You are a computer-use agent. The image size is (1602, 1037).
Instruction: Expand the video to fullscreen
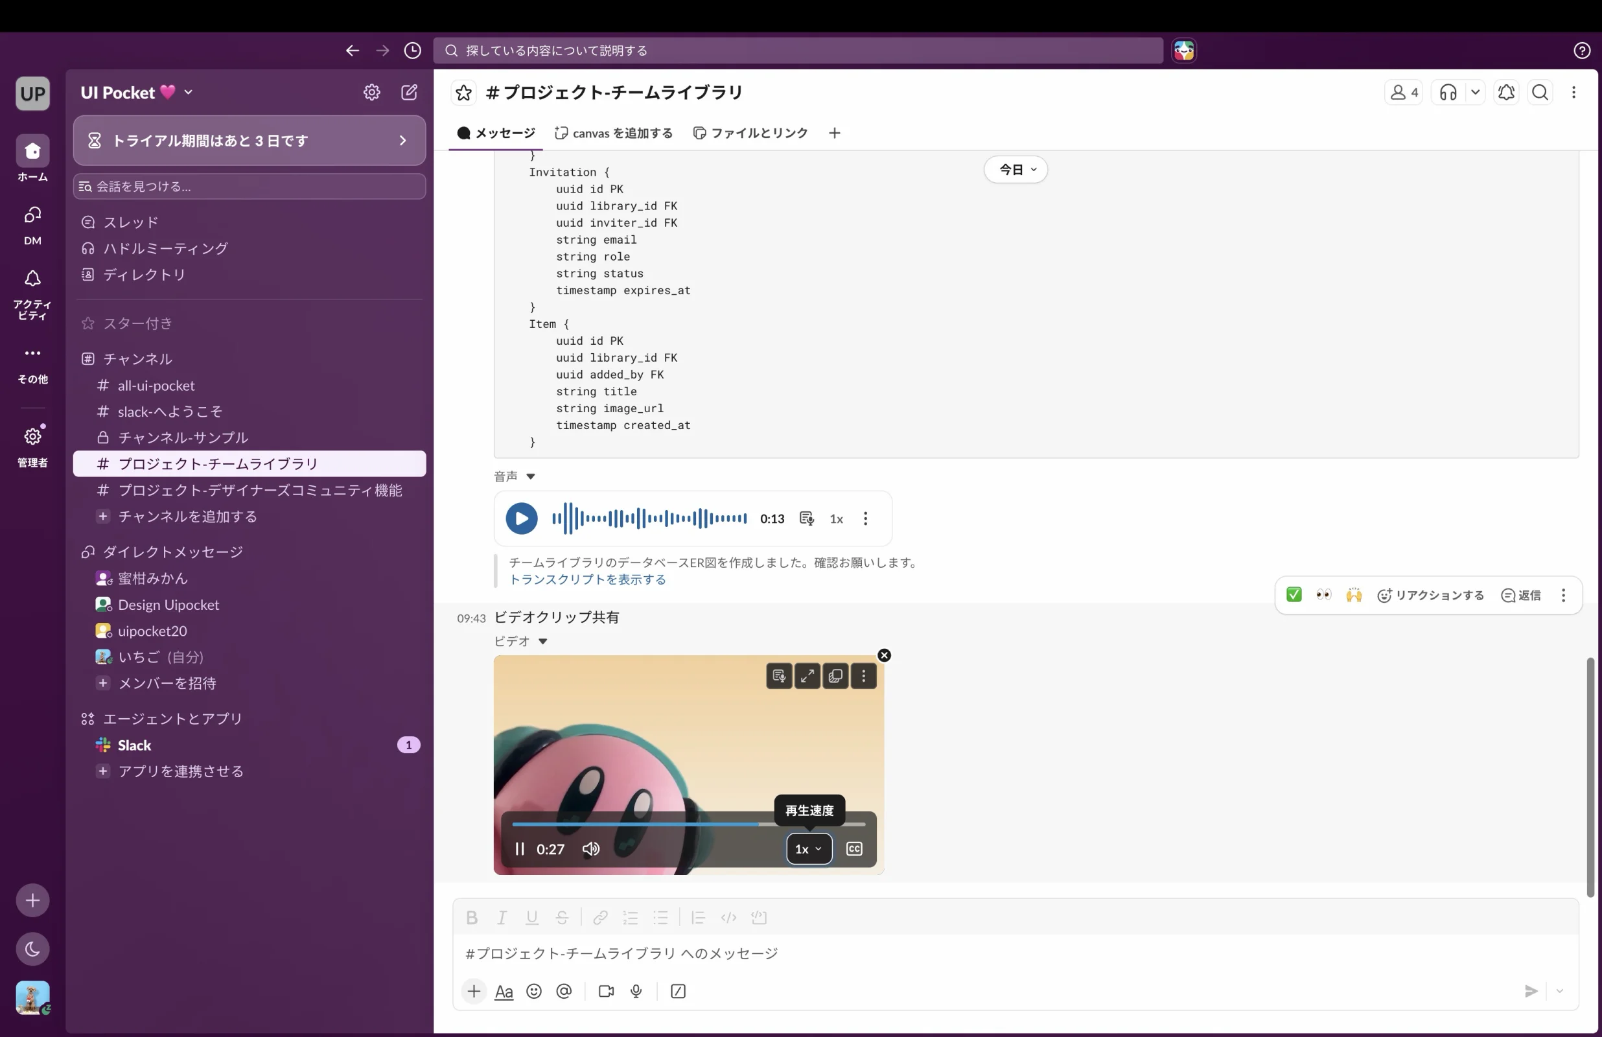807,676
